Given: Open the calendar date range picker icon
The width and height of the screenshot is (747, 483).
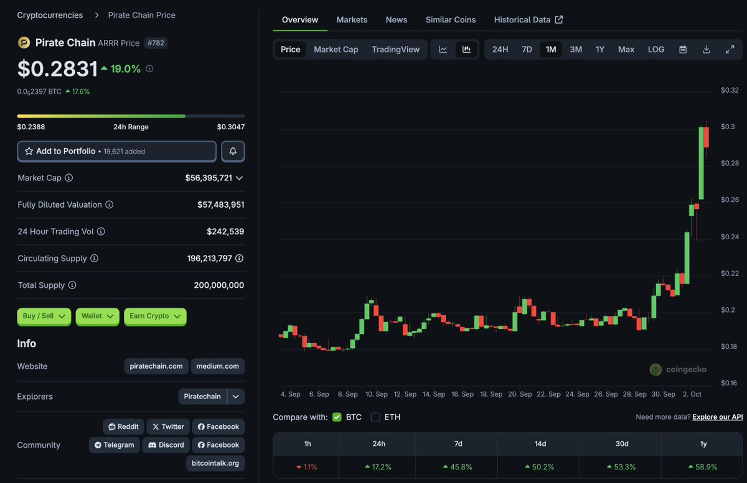Looking at the screenshot, I should (683, 50).
